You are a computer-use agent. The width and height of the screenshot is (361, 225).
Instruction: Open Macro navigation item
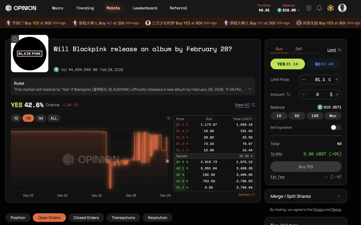pos(57,8)
